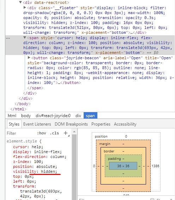Click the cursor: help declaration

click(28, 147)
